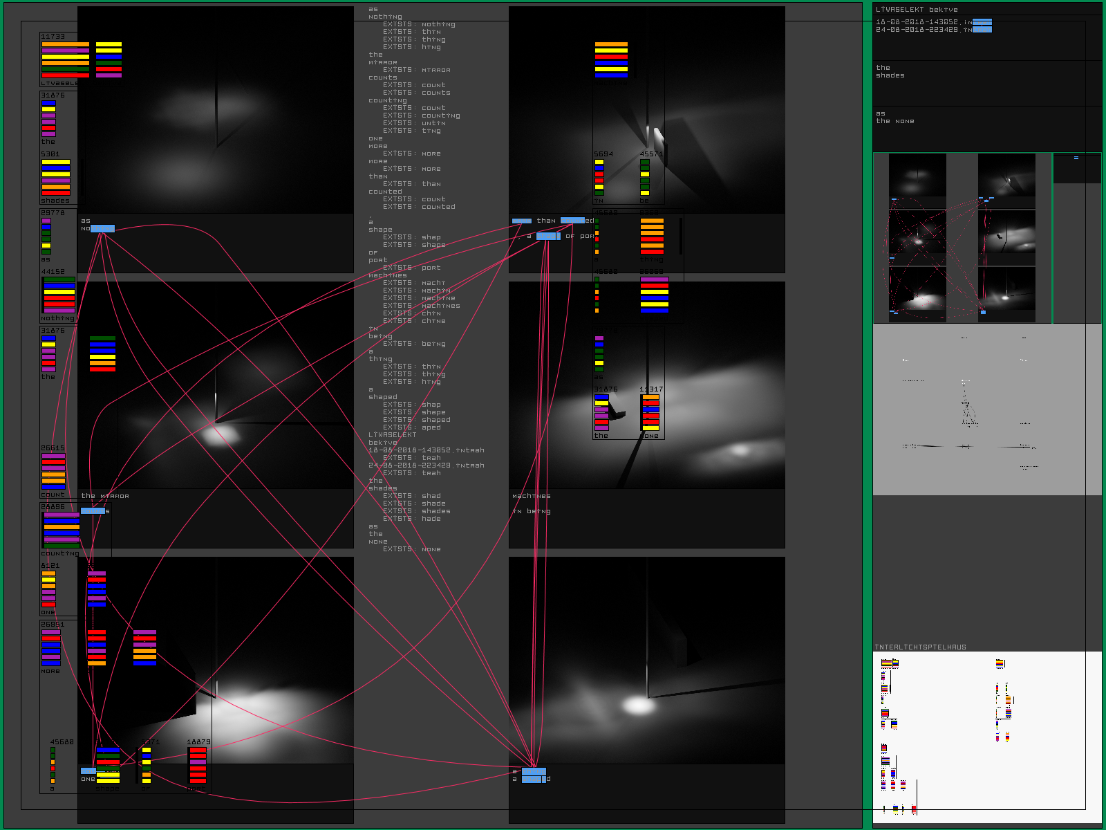Select the red 18879 bar stack
Image resolution: width=1106 pixels, height=830 pixels.
point(198,765)
